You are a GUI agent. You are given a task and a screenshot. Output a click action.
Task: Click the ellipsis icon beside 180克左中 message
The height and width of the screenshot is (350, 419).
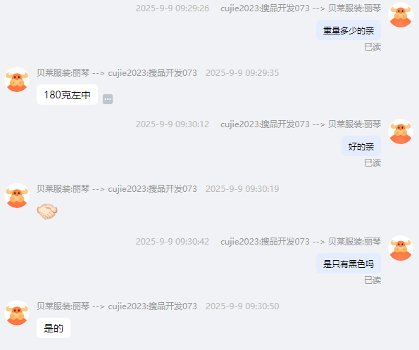click(108, 99)
